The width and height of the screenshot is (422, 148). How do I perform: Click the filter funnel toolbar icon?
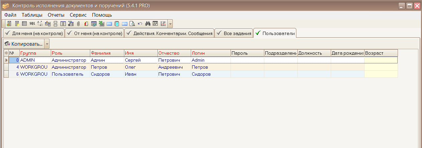(x=71, y=24)
